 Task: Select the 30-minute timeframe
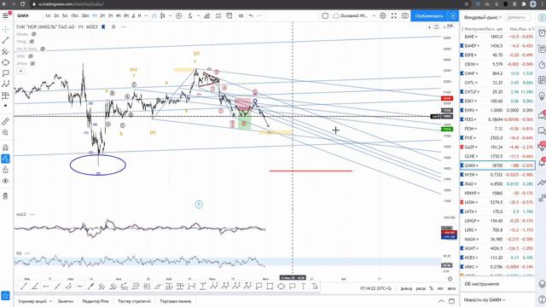pyautogui.click(x=85, y=15)
